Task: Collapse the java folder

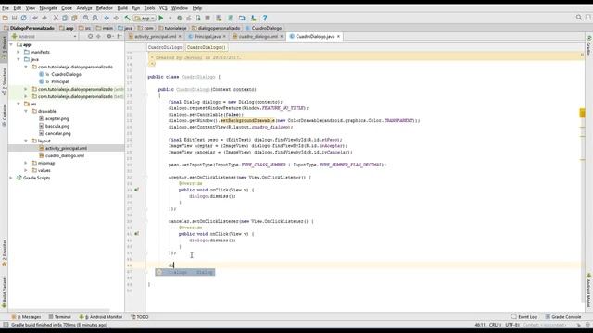Action: click(19, 59)
